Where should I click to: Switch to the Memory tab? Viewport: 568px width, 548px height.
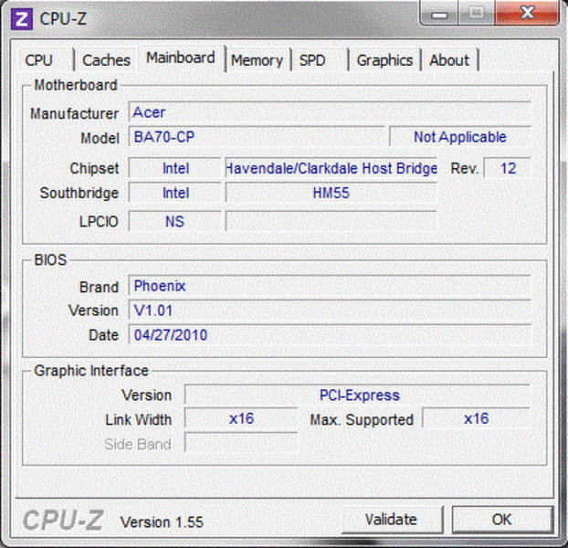click(257, 60)
